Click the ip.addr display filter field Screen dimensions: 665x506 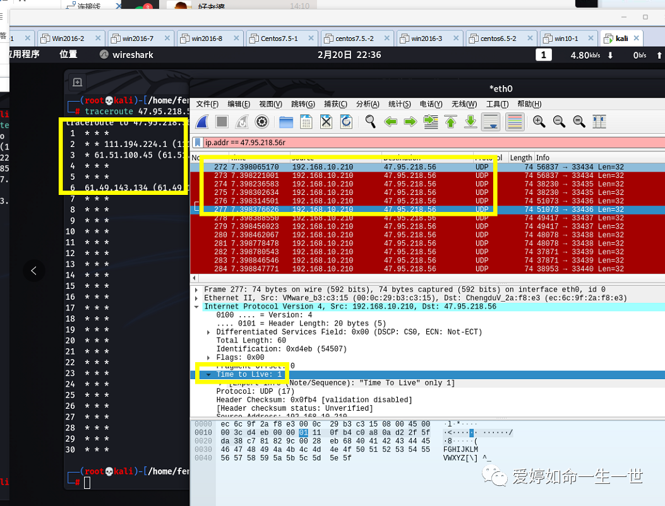(433, 143)
